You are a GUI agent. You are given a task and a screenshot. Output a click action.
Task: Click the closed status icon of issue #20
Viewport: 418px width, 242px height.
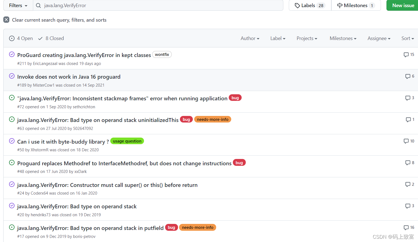12,206
